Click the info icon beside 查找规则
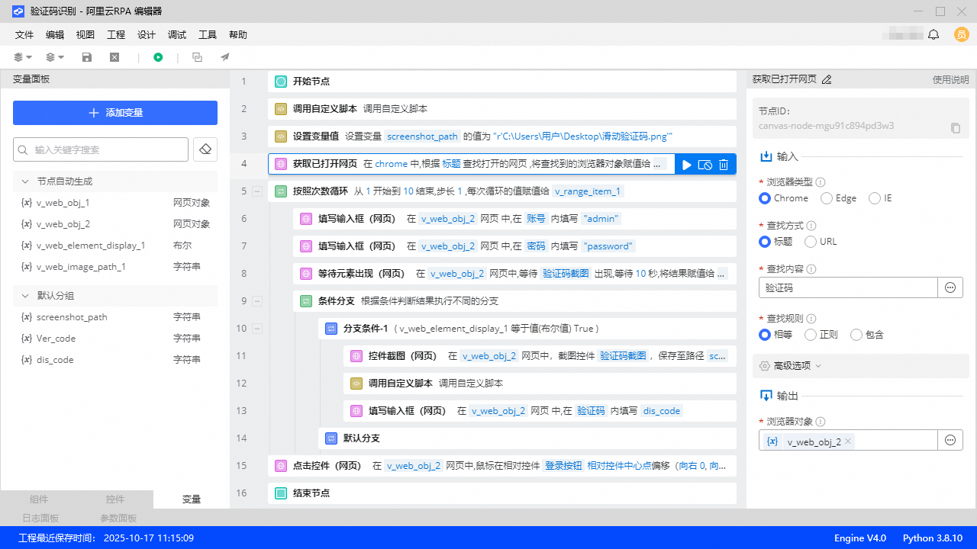This screenshot has width=977, height=549. (811, 319)
